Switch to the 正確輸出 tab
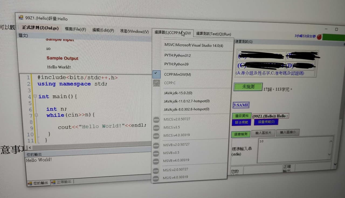345x198 pixels. tap(62, 182)
